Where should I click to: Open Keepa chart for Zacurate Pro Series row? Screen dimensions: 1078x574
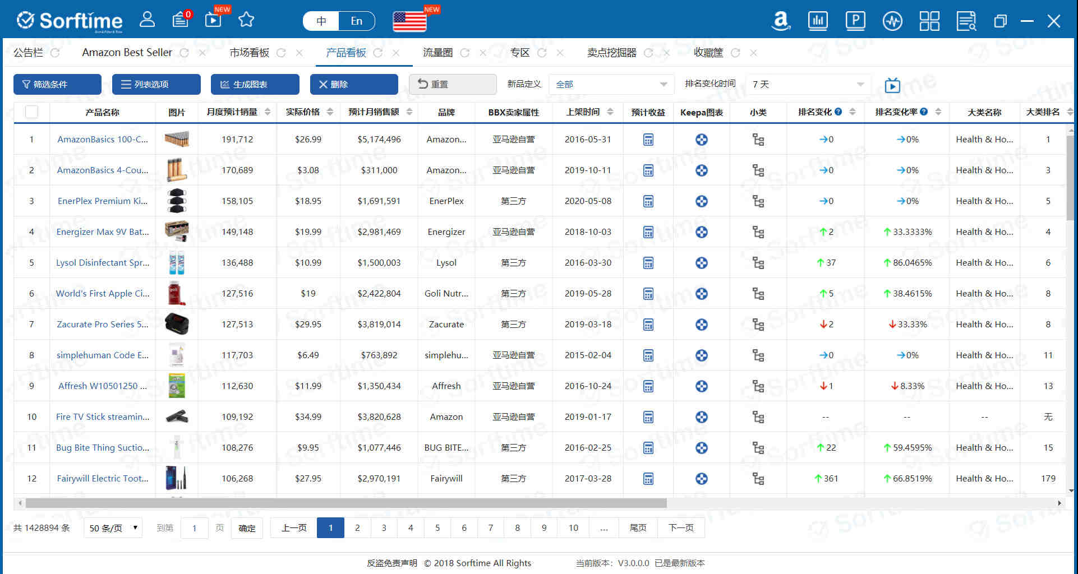point(701,325)
